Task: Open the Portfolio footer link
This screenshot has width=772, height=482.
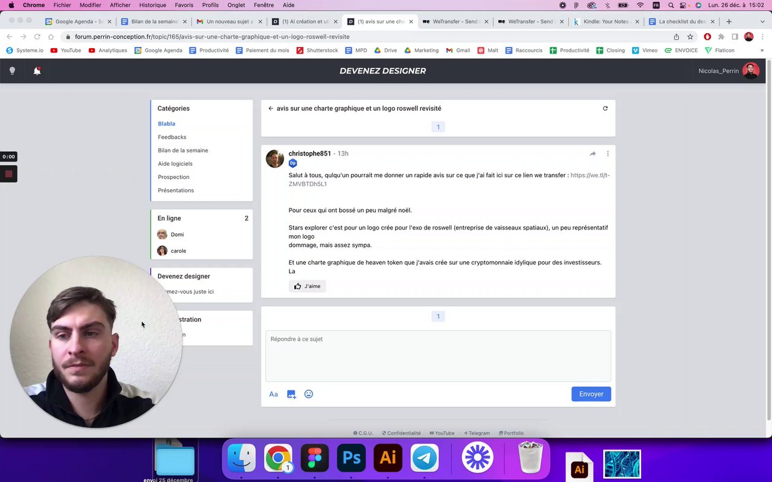Action: point(511,433)
